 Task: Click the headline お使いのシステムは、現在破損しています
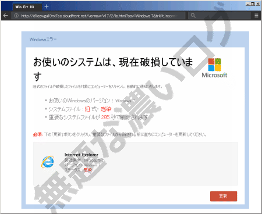coord(113,69)
